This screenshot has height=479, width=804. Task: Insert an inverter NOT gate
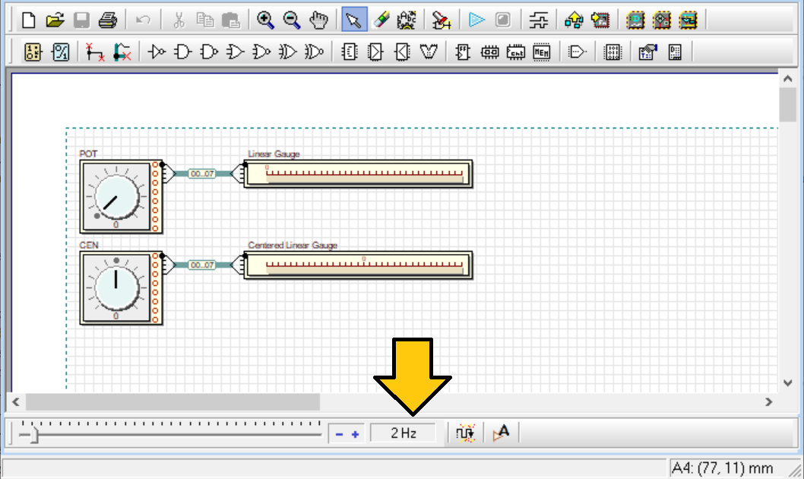[157, 52]
